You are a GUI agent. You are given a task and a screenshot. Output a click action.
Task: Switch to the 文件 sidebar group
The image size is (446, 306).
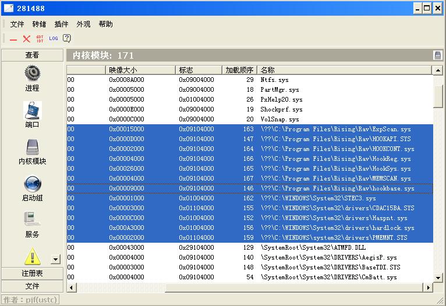32,286
